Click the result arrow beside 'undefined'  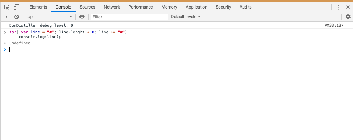(5, 43)
